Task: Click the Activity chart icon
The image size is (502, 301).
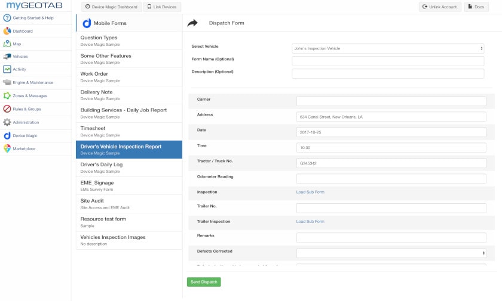Action: (7, 69)
